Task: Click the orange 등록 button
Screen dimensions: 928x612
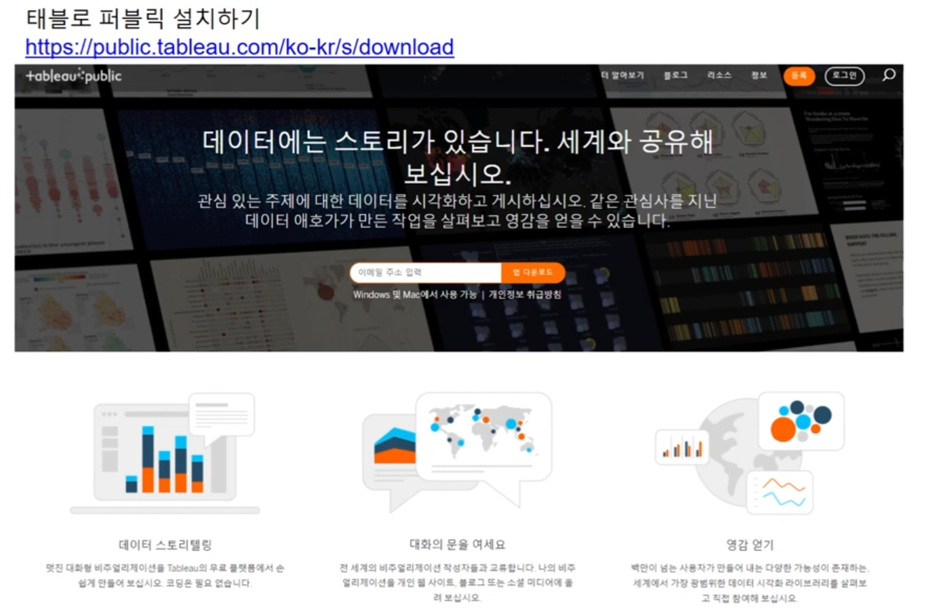Action: (799, 76)
